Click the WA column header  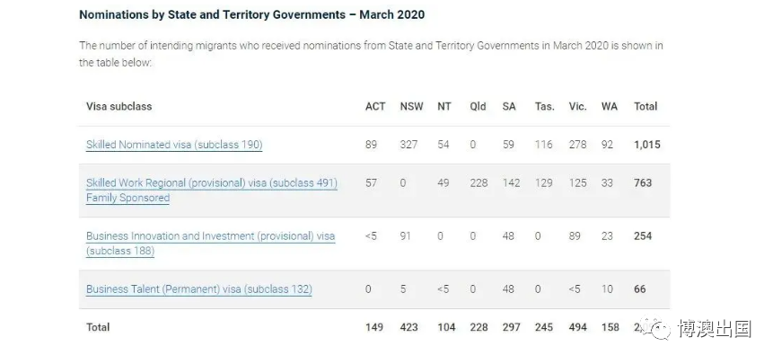pos(609,106)
